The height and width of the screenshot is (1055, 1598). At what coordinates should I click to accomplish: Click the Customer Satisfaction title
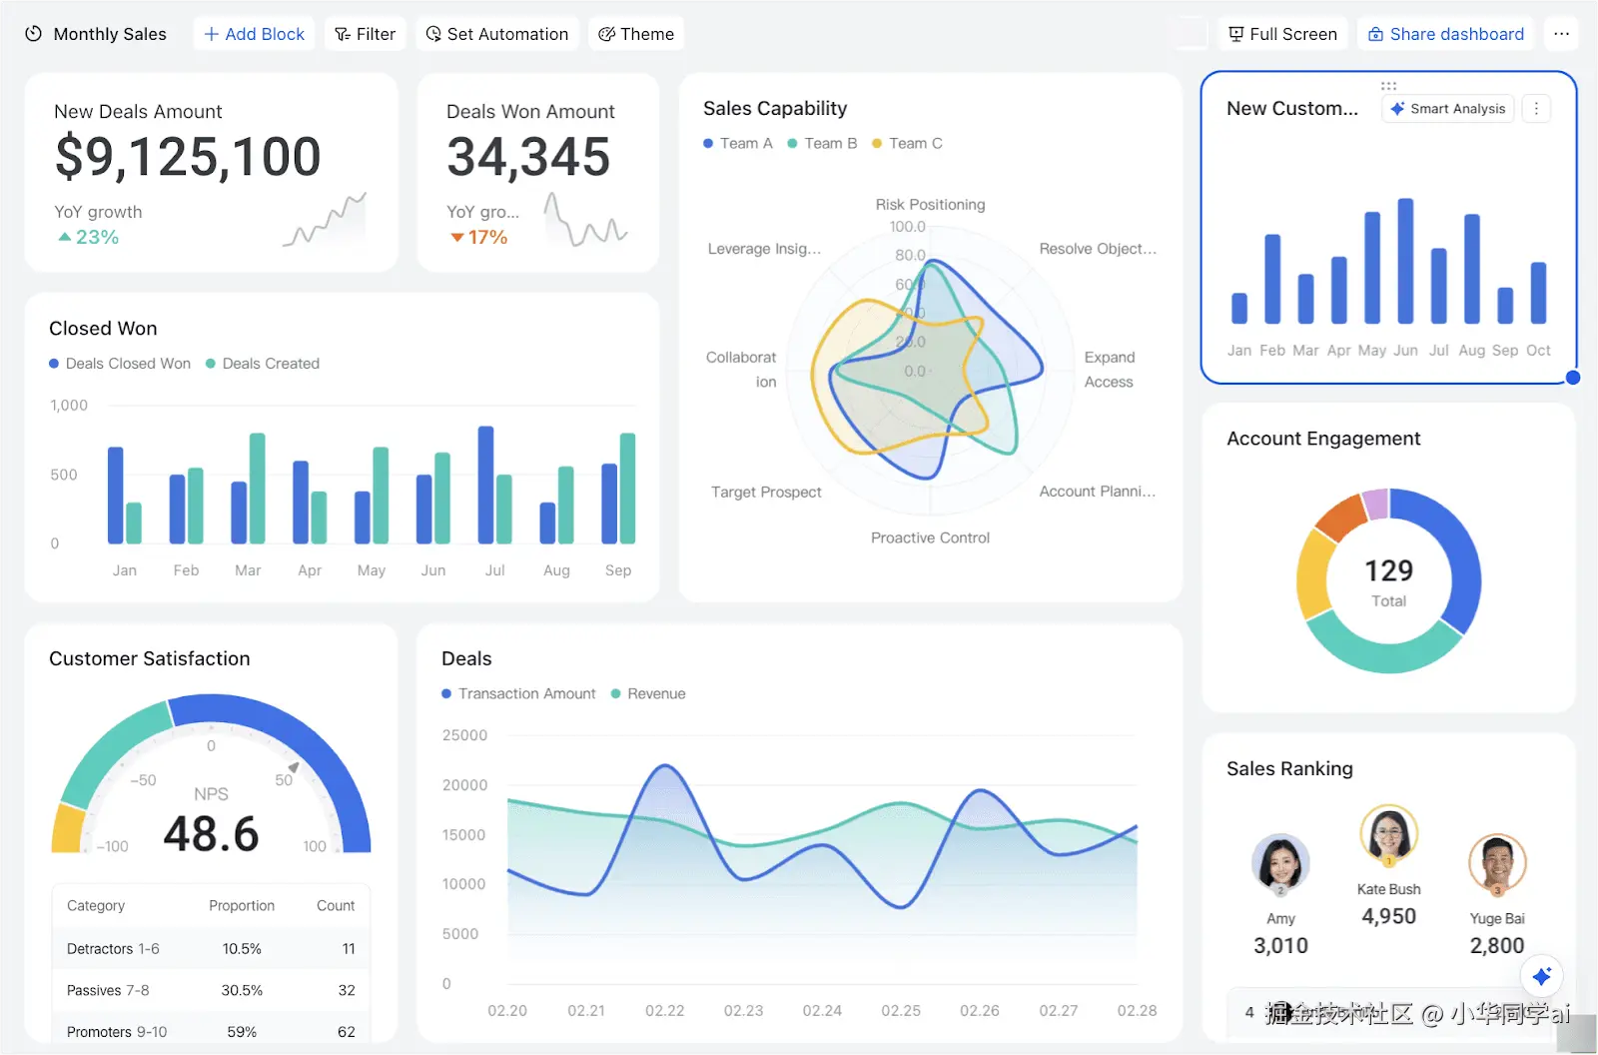tap(150, 658)
